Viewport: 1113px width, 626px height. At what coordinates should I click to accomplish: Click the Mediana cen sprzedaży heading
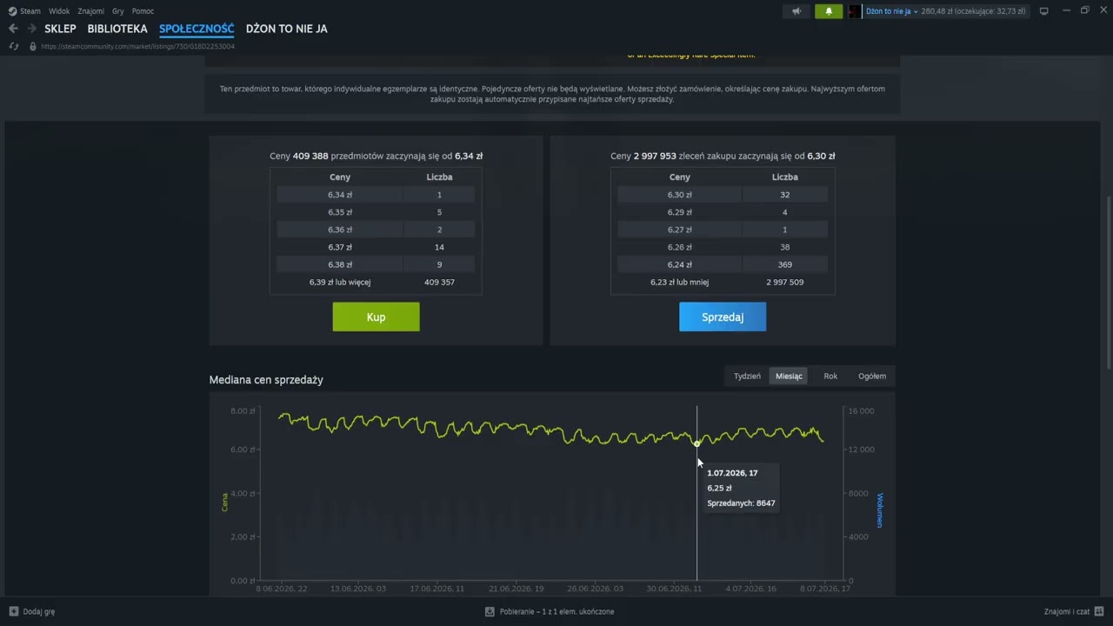coord(266,380)
